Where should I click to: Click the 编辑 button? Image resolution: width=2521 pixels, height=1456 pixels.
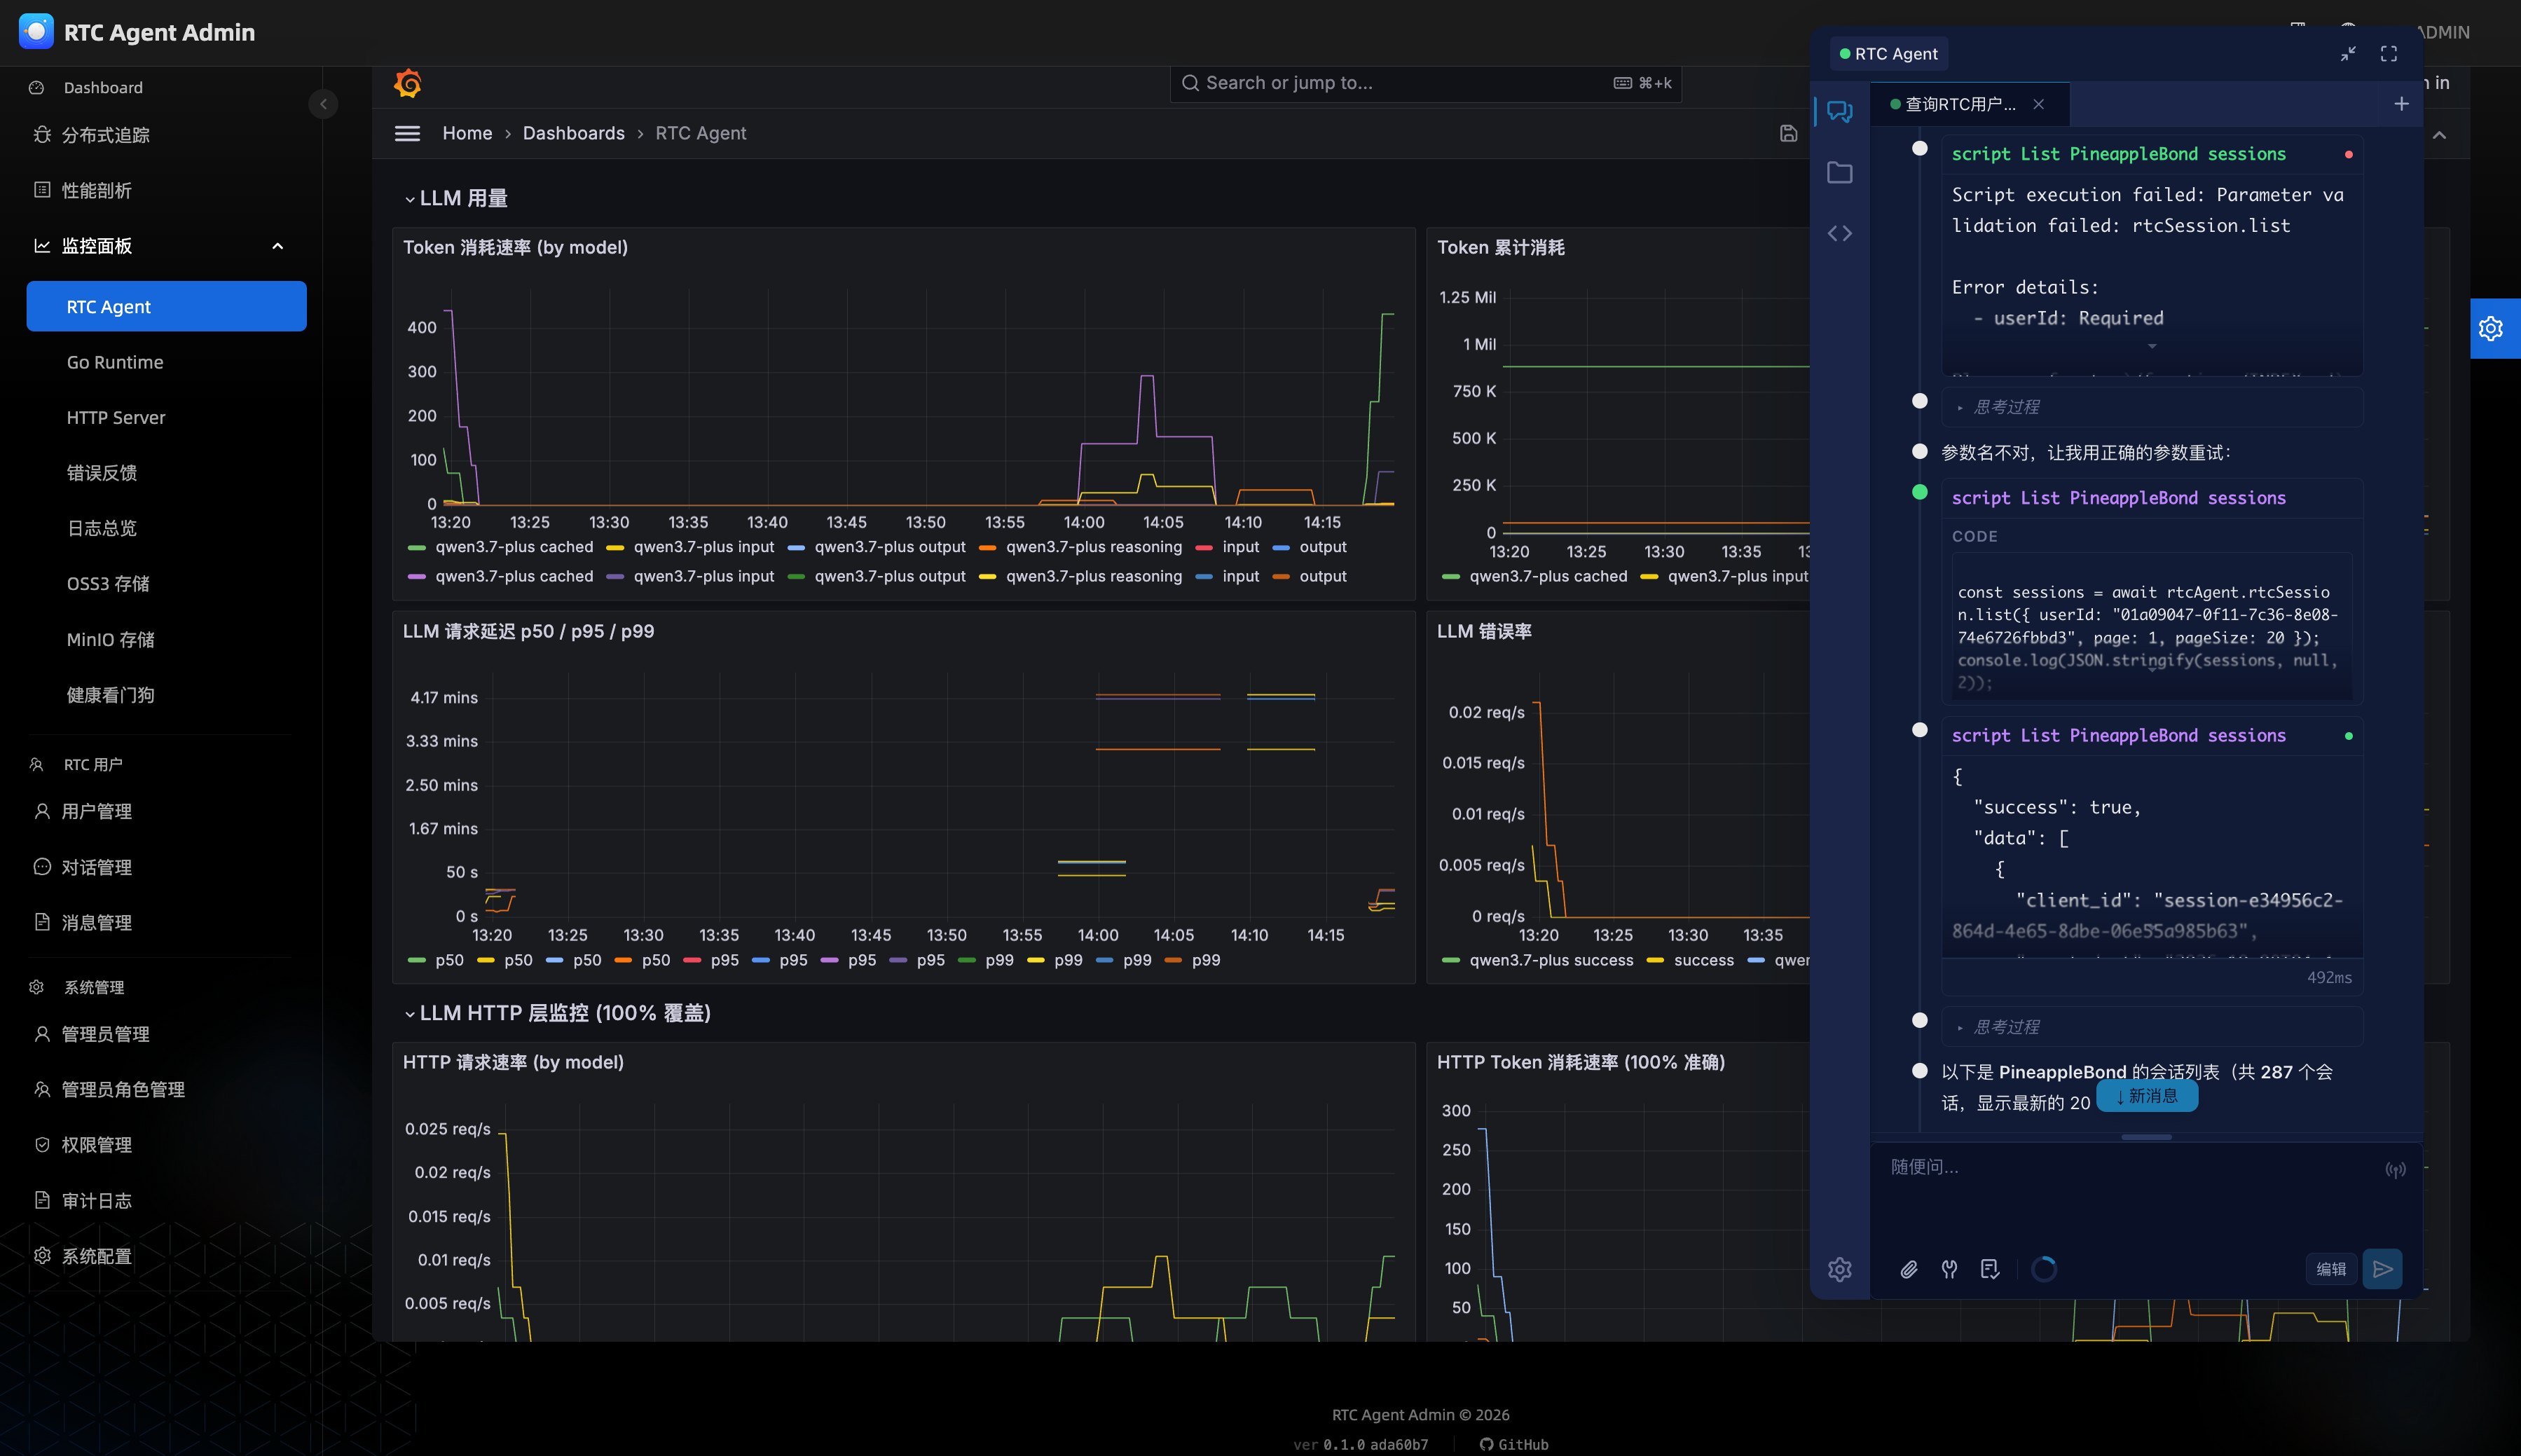coord(2331,1269)
